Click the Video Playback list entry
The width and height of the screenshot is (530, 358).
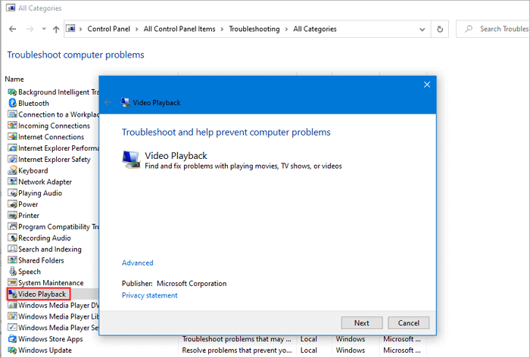click(x=42, y=294)
